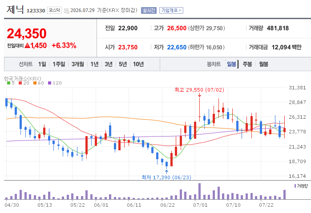The height and width of the screenshot is (213, 311).
Task: Click the change amount 1,450
Action: point(38,45)
